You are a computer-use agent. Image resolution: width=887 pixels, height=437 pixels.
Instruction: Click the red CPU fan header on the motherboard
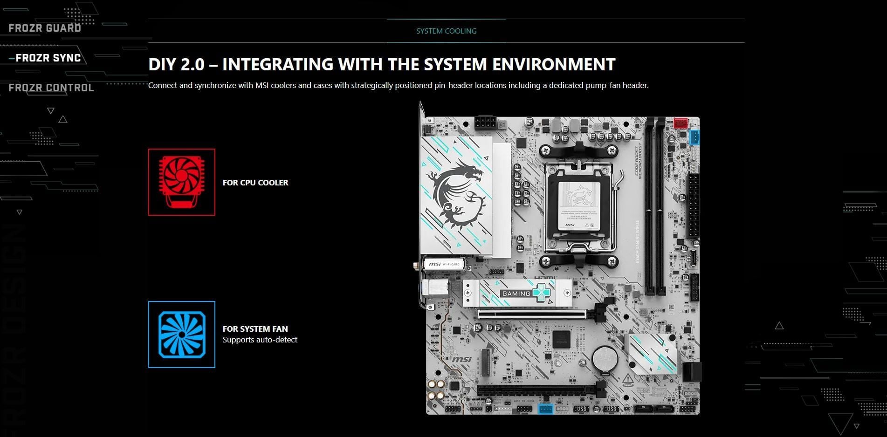(x=681, y=123)
